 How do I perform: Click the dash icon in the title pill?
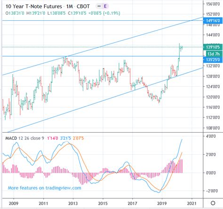[x=99, y=6]
